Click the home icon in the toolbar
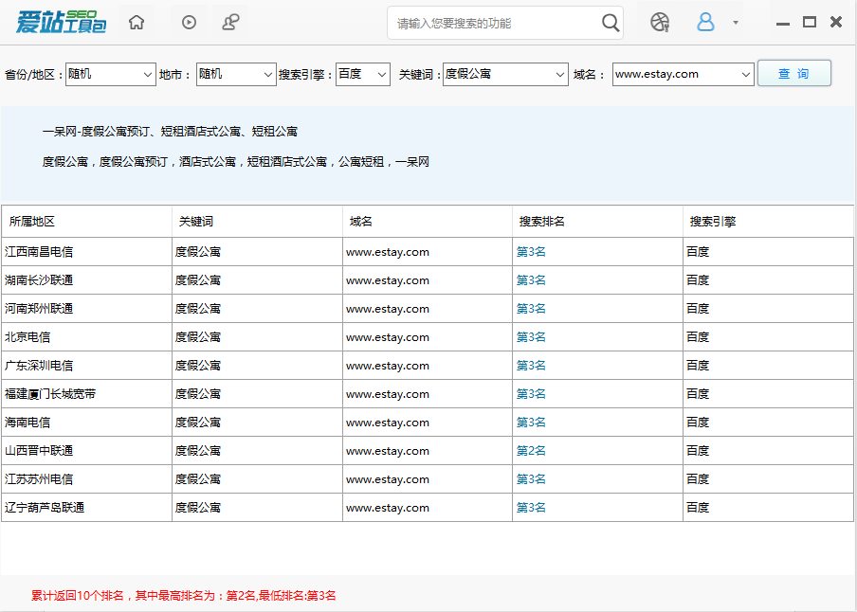The width and height of the screenshot is (857, 612). (x=137, y=23)
